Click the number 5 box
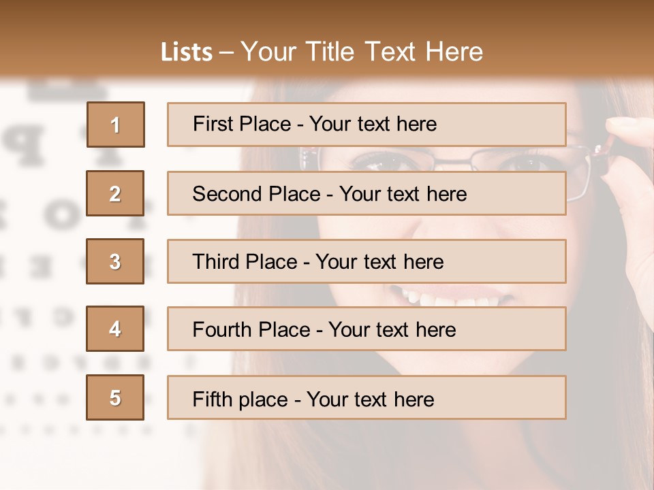The height and width of the screenshot is (490, 654). pos(115,397)
